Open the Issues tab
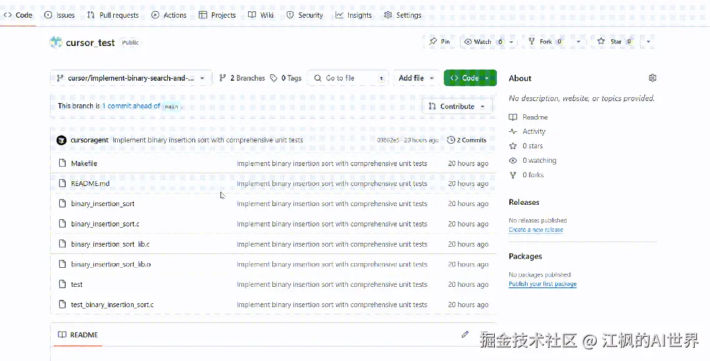710x361 pixels. click(59, 15)
